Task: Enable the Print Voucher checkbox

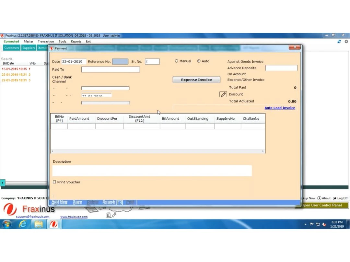Action: click(x=54, y=182)
